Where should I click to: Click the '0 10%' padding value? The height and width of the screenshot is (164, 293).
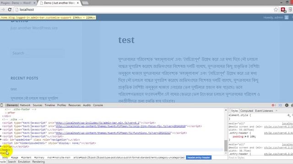click(x=252, y=137)
